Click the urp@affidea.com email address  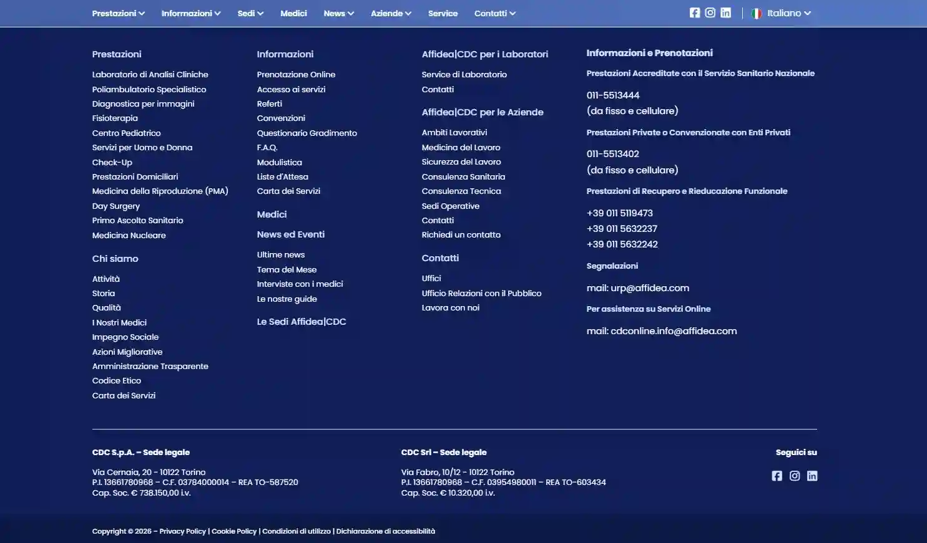[x=650, y=288]
